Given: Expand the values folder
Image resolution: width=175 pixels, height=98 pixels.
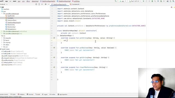Looking at the screenshot, I should tap(2, 45).
